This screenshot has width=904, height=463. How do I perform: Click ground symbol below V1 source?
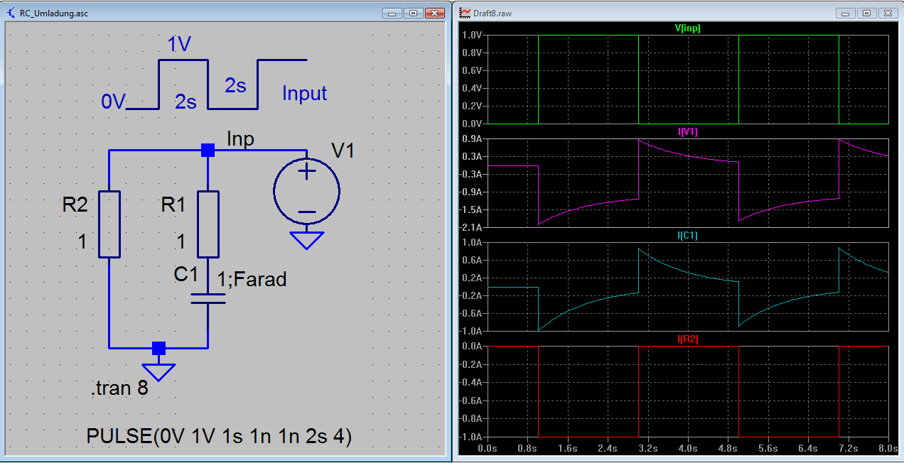coord(307,240)
